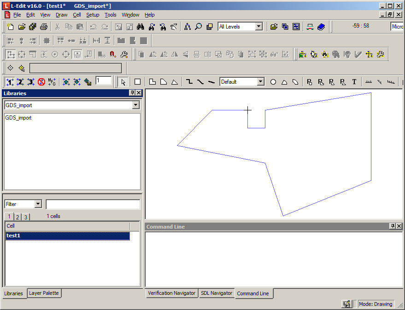Click the cell filter text field
Image resolution: width=405 pixels, height=310 pixels.
[x=93, y=204]
